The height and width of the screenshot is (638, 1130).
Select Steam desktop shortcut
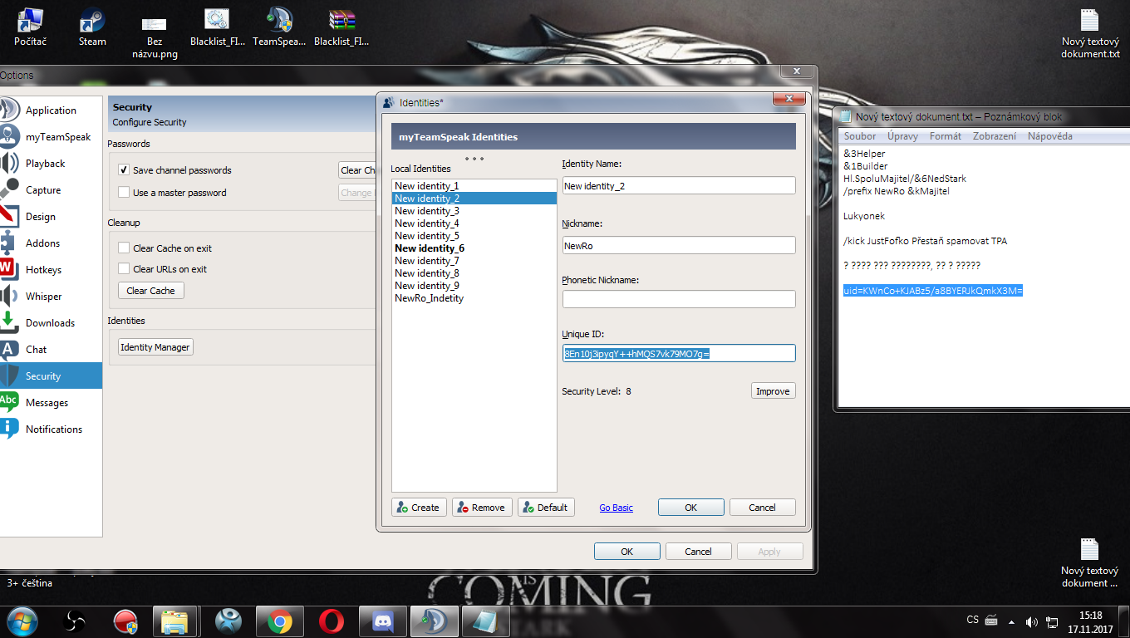point(92,27)
